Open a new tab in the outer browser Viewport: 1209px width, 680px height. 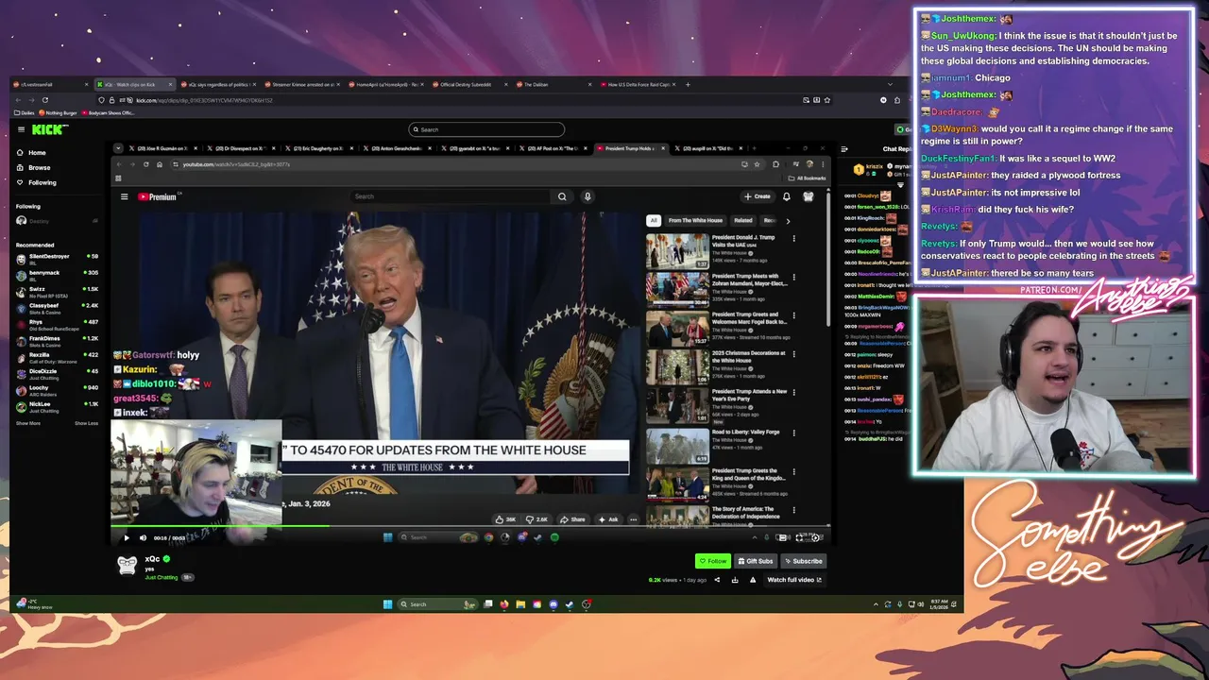pyautogui.click(x=688, y=84)
